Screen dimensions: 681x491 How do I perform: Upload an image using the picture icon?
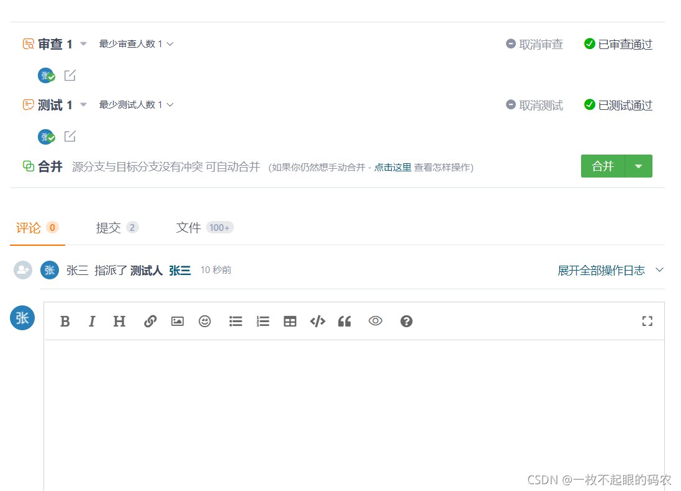177,321
